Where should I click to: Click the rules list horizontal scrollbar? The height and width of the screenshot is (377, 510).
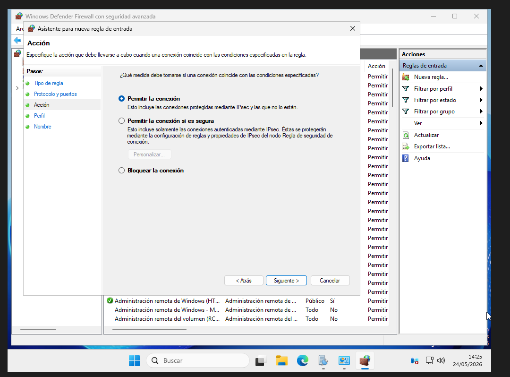coord(149,329)
